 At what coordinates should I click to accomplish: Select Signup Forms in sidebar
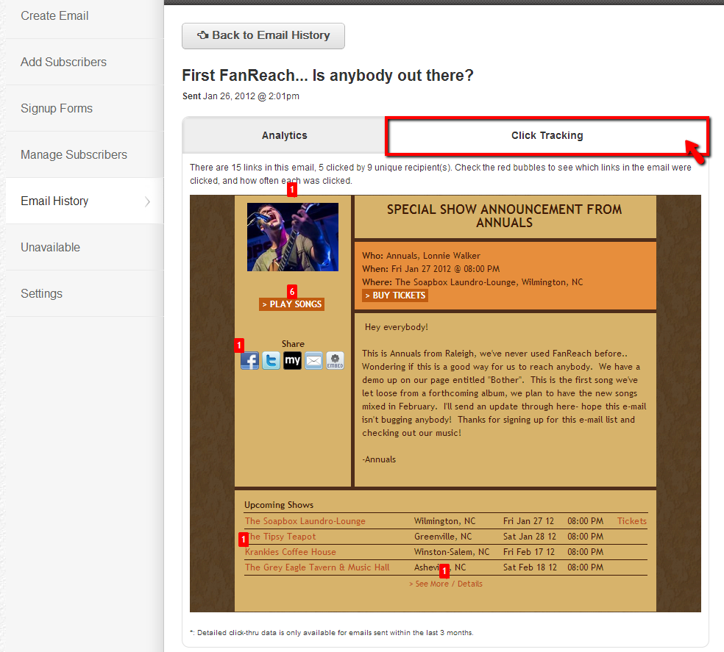point(57,108)
